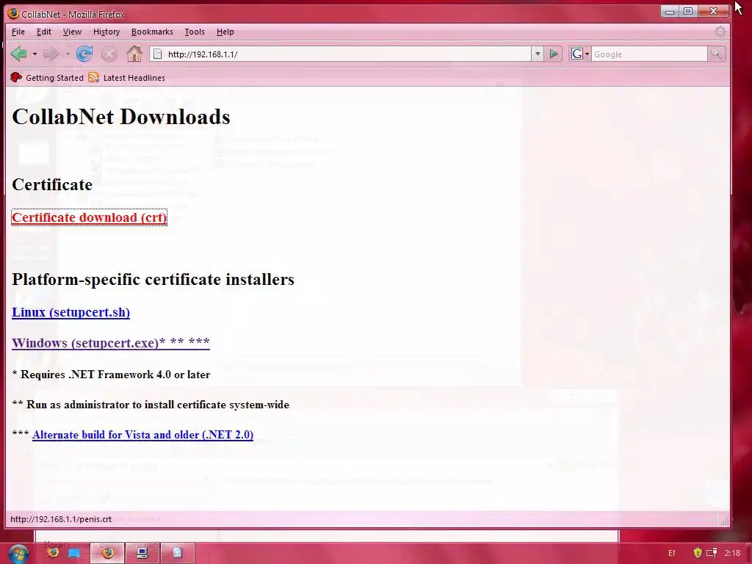Click the security shield tray icon
The width and height of the screenshot is (752, 564).
click(x=698, y=553)
